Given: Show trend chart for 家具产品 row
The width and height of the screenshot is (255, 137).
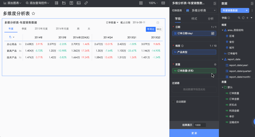Looking at the screenshot, I should (20, 51).
